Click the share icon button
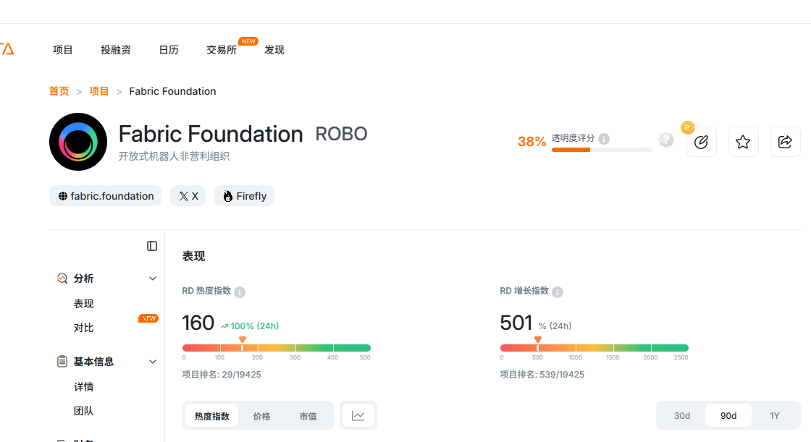This screenshot has width=811, height=442. click(785, 142)
